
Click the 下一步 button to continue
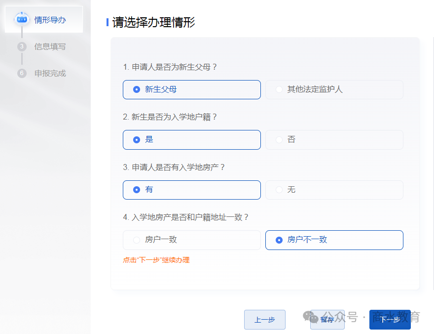(x=390, y=320)
